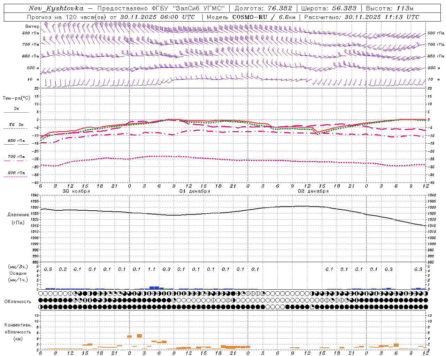Click the Осадки precipitation label
Screen dimensions: 446x356
pos(18,273)
